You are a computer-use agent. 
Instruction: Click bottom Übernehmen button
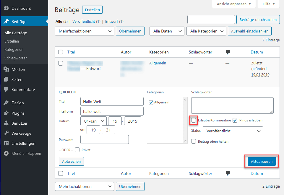[x=130, y=186]
